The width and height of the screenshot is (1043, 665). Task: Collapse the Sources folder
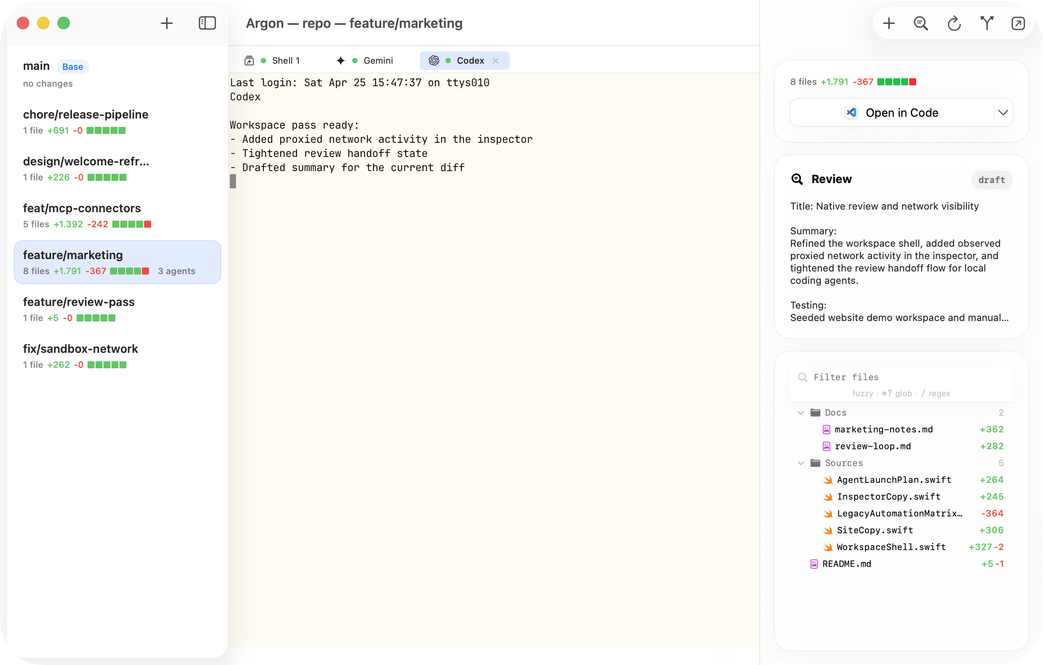click(x=800, y=463)
